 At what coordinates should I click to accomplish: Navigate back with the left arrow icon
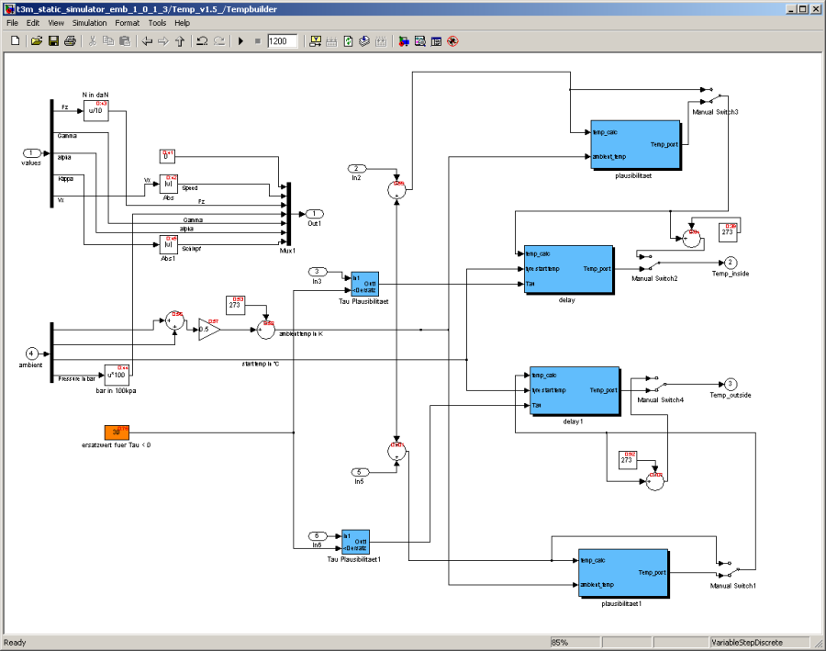click(x=146, y=41)
